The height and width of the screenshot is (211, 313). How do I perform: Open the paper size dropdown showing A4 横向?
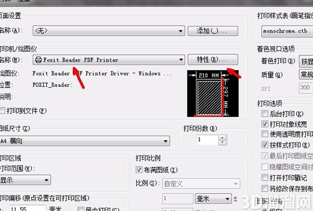pos(84,141)
